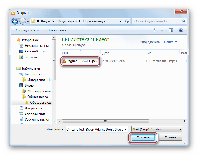
Task: Click the VLC media file (.mp4) type cell
Action: (x=161, y=61)
